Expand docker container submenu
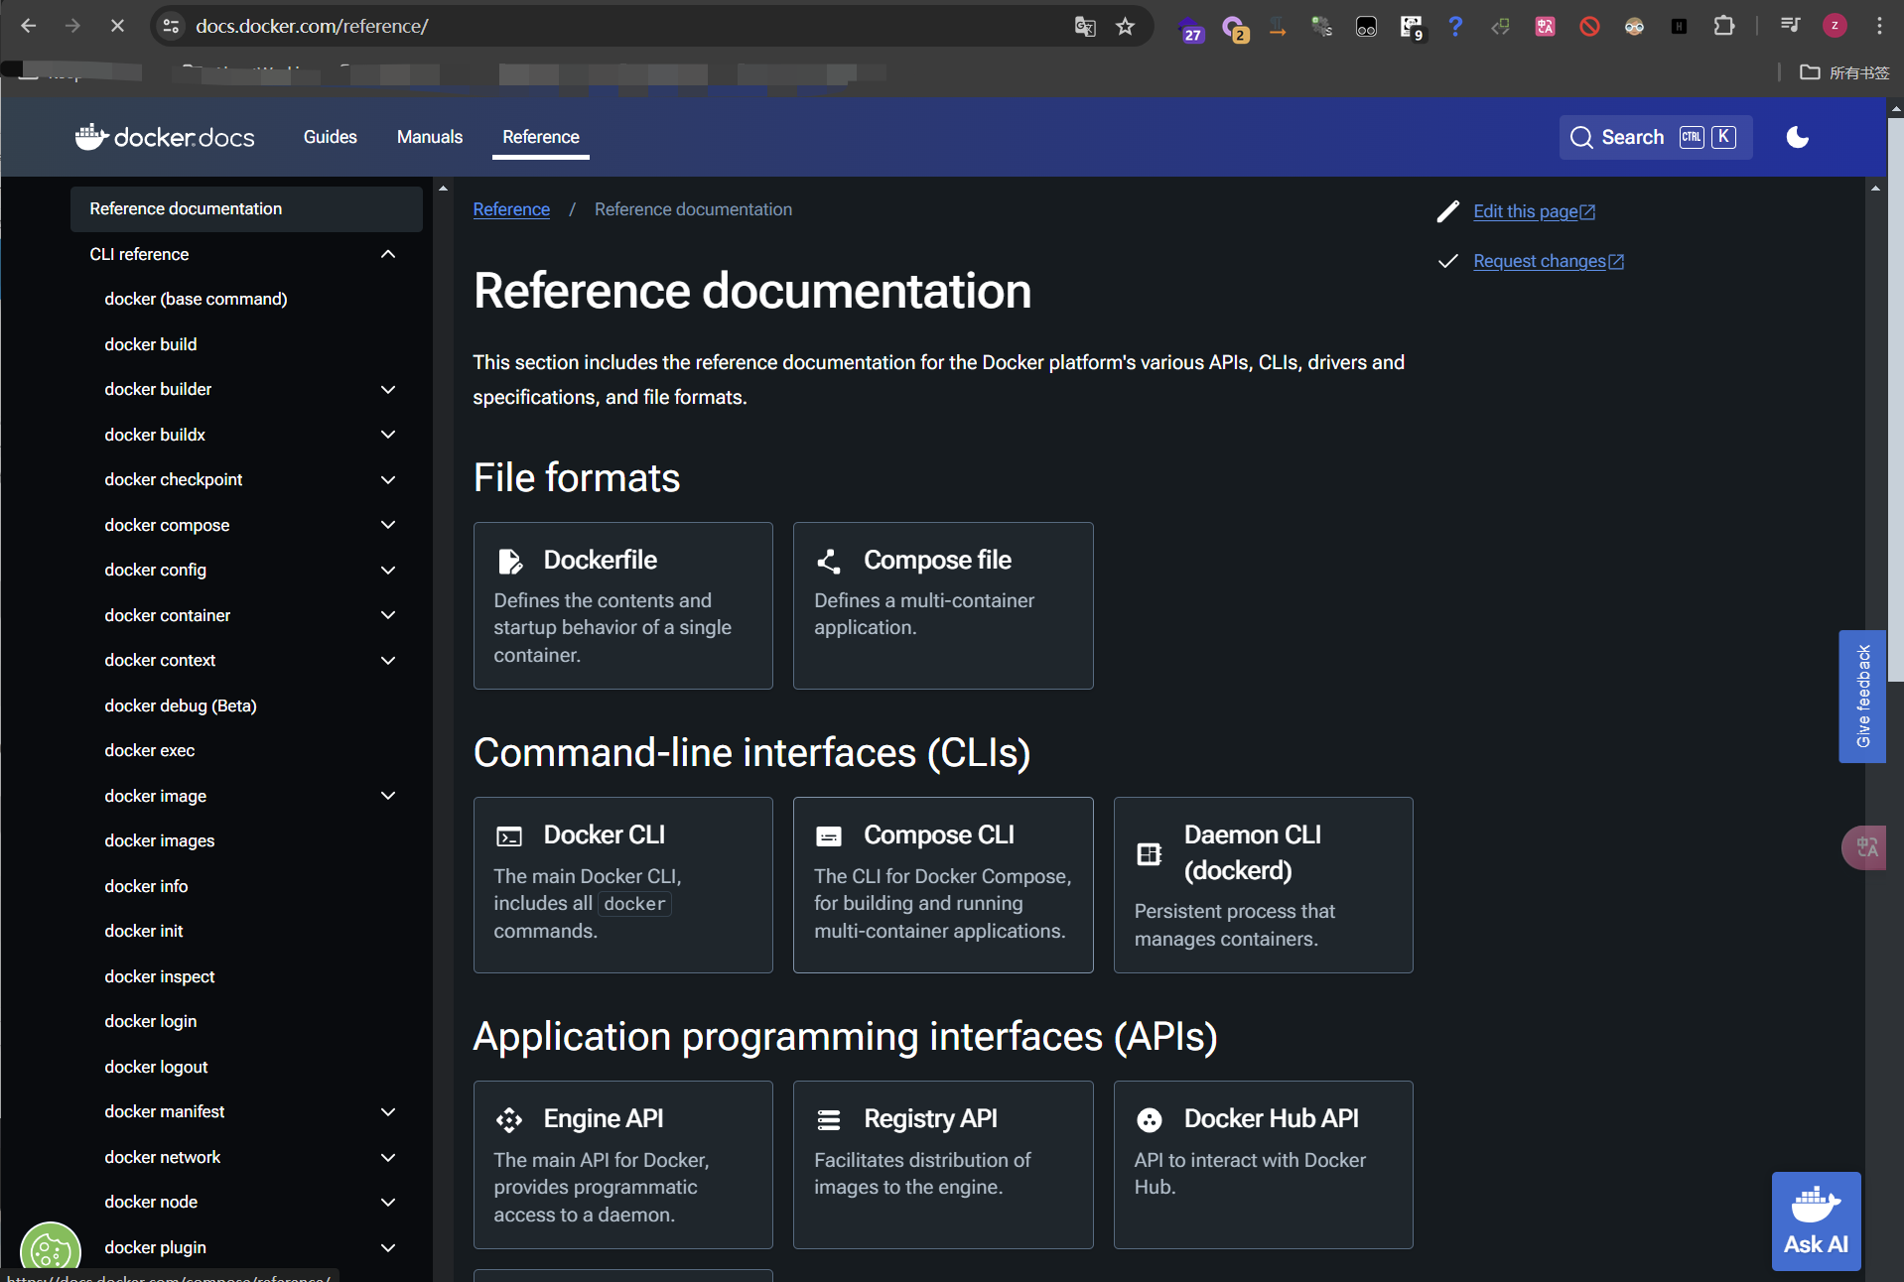1904x1282 pixels. coord(387,615)
